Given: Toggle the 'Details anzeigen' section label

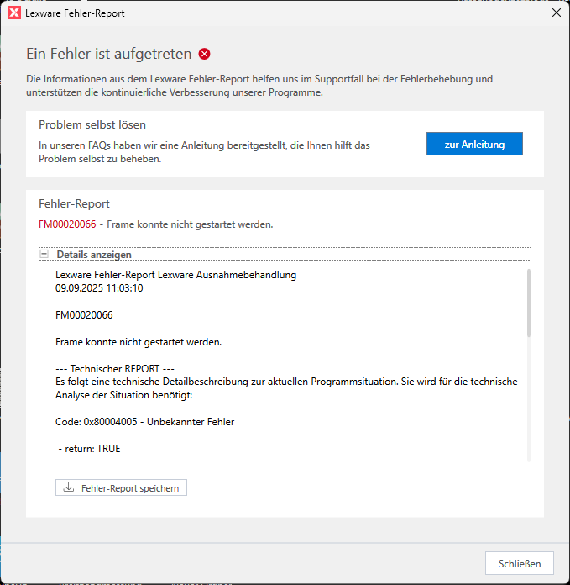Looking at the screenshot, I should (x=94, y=254).
